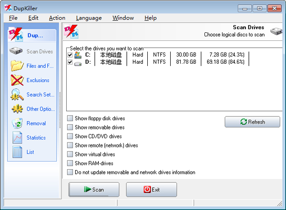
Task: Click the 7.28 GB (24.3%) free space cell
Action: (227, 55)
